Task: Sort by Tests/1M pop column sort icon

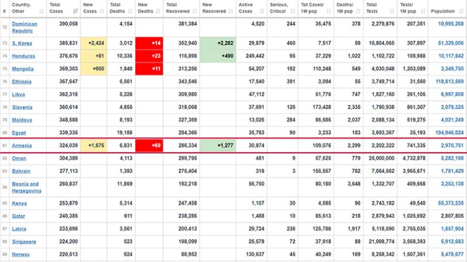Action: 423,11
